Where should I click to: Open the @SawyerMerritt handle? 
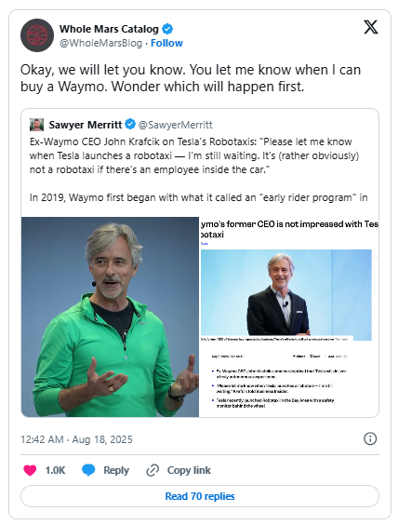(x=175, y=125)
